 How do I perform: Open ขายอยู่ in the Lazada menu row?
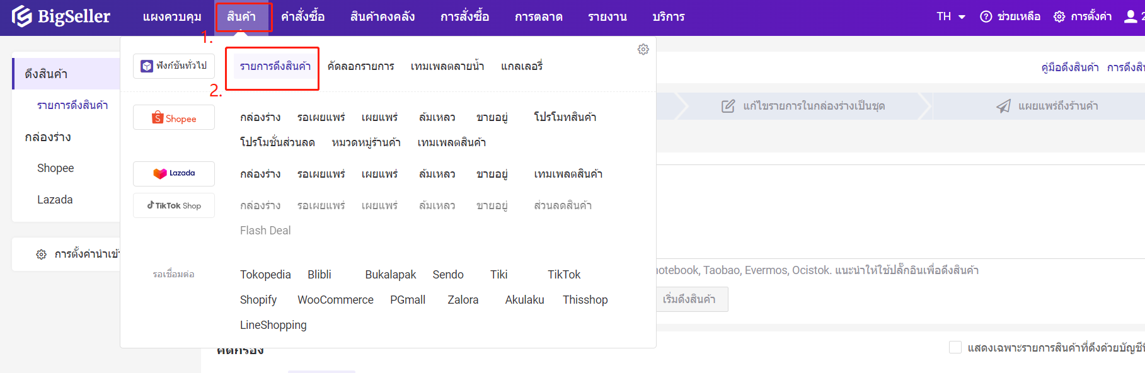(492, 174)
